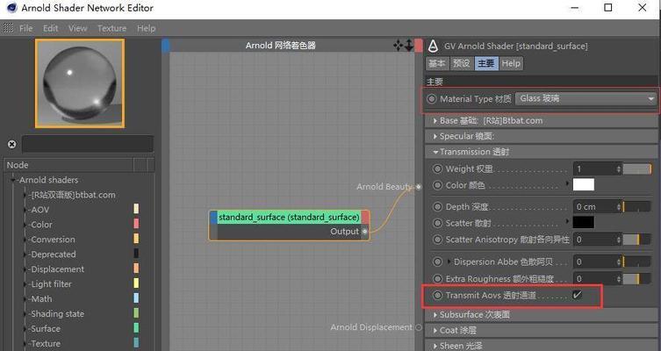This screenshot has height=351, width=661.
Task: Click the Arnold Displacement port connector
Action: click(418, 327)
